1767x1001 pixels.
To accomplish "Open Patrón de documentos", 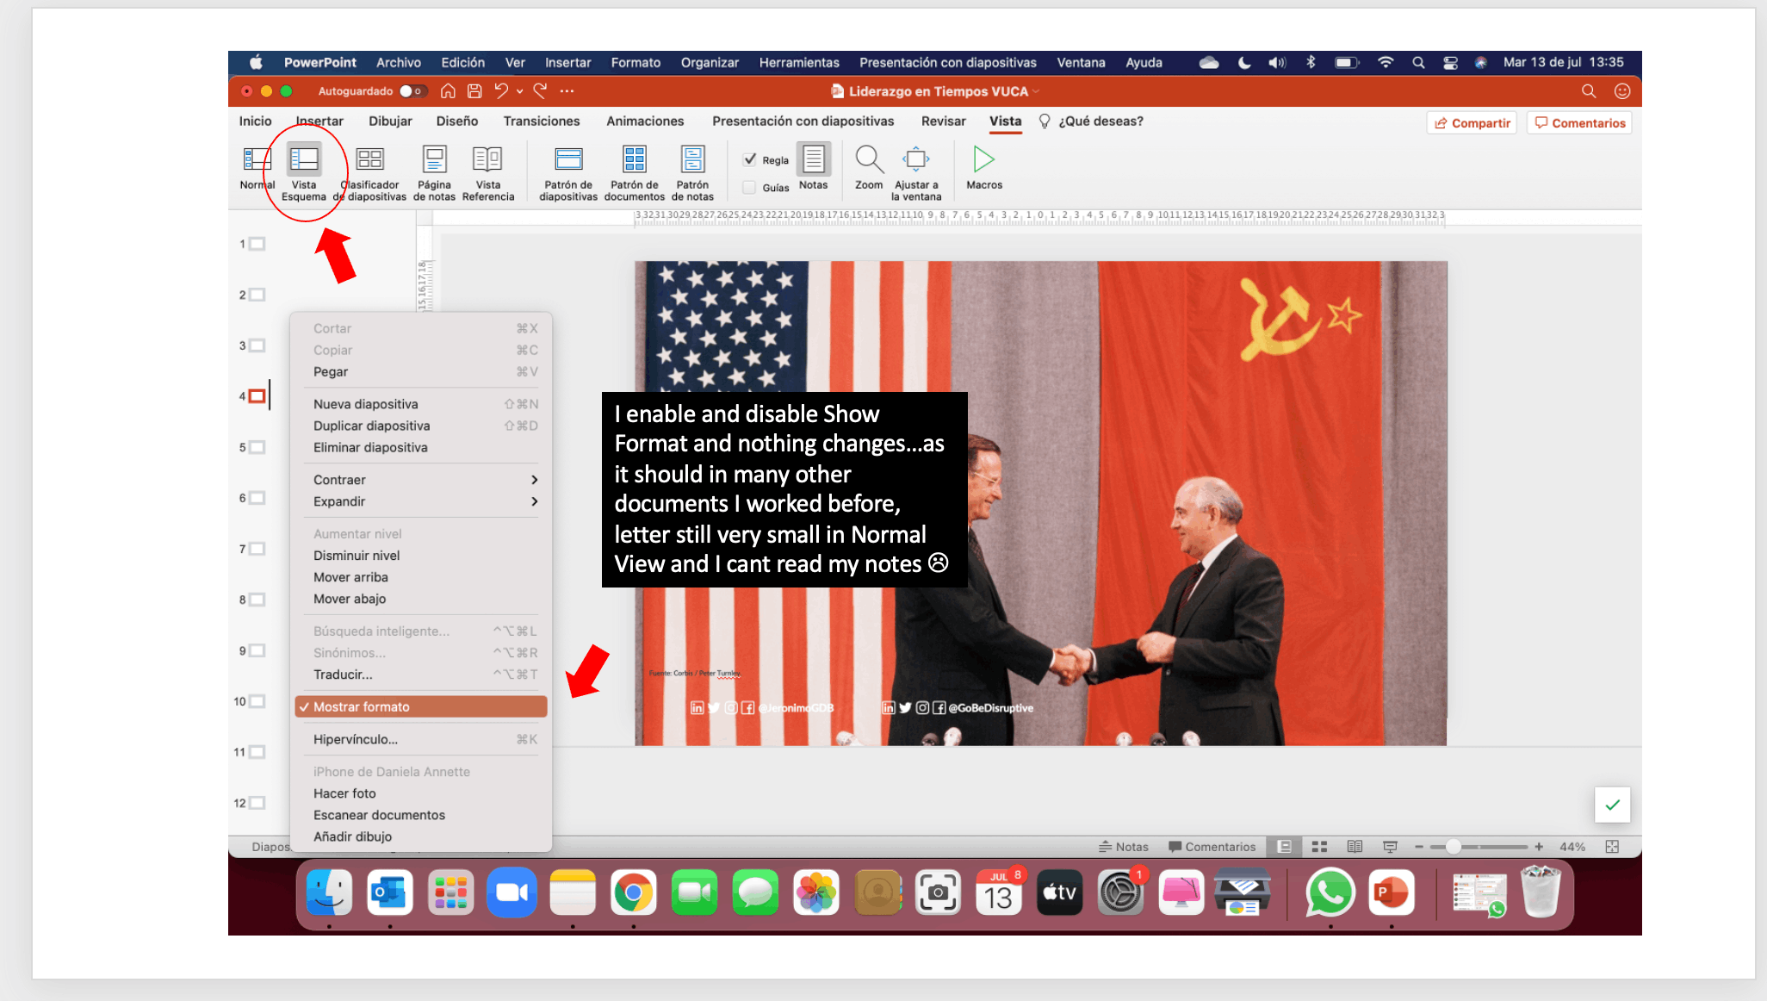I will pos(635,172).
